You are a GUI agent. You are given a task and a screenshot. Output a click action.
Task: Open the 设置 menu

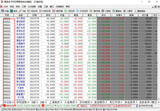(40, 7)
